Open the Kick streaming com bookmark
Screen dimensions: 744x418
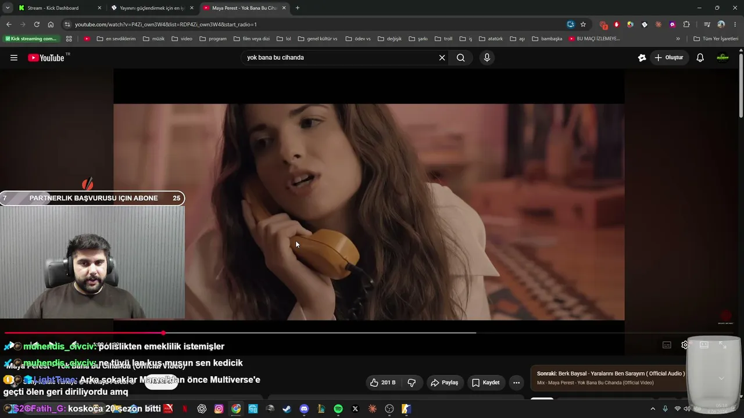point(31,39)
